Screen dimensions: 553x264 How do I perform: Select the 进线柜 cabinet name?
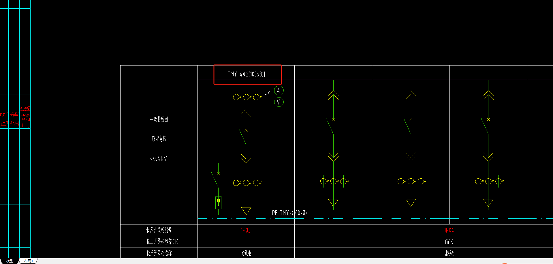coord(246,253)
